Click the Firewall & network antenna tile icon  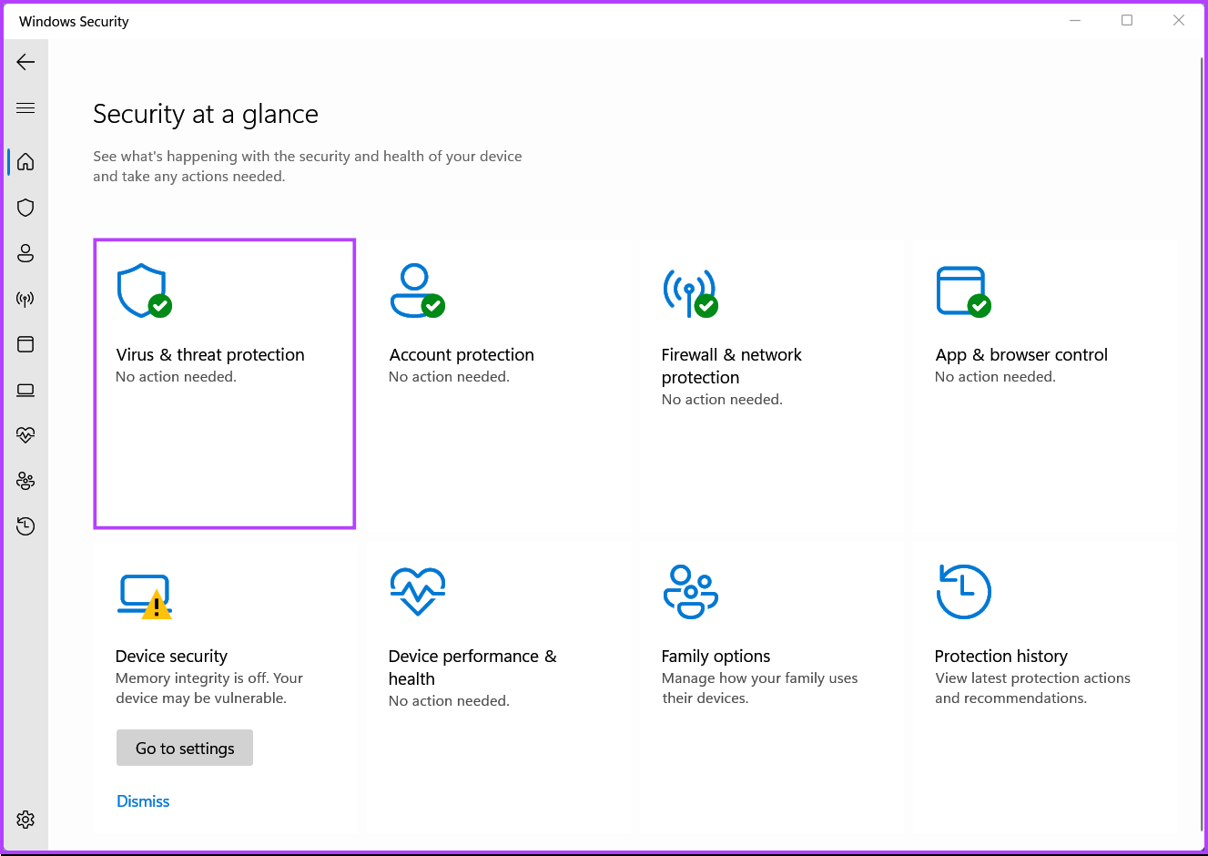[x=690, y=293]
